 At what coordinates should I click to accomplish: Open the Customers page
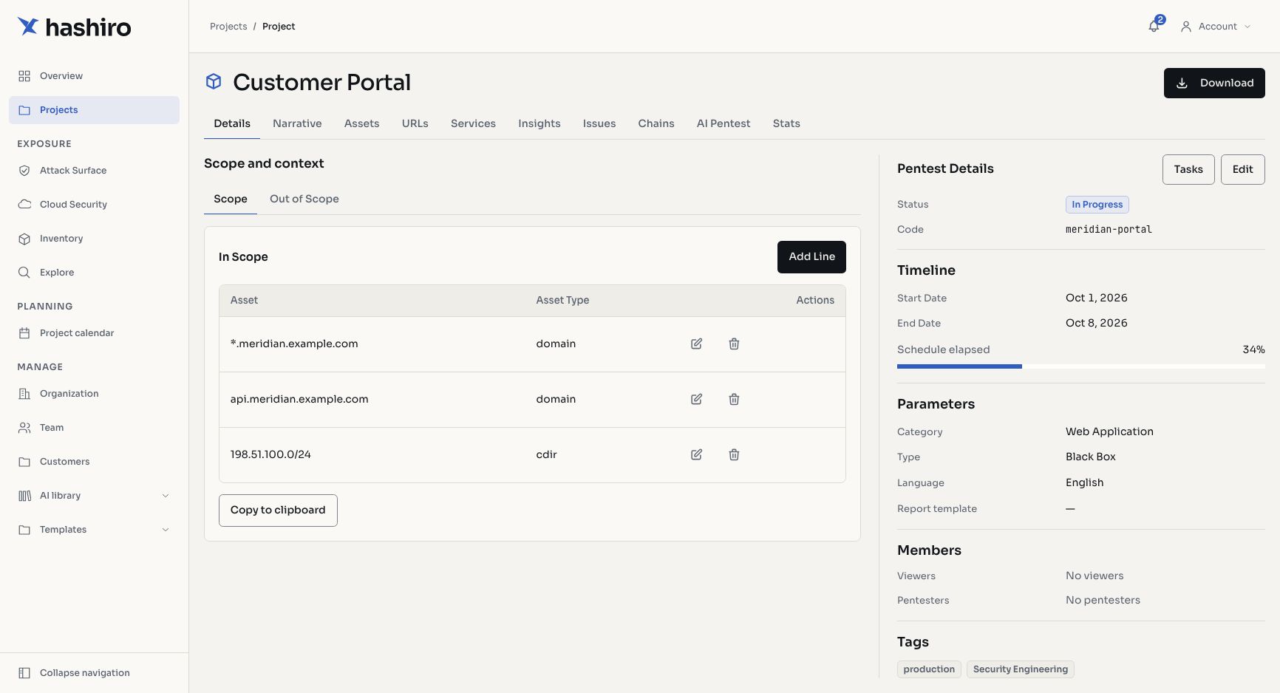tap(94, 462)
